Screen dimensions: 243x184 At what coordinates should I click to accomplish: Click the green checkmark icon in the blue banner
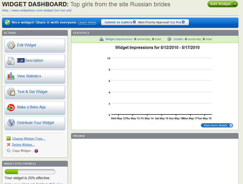7,22
